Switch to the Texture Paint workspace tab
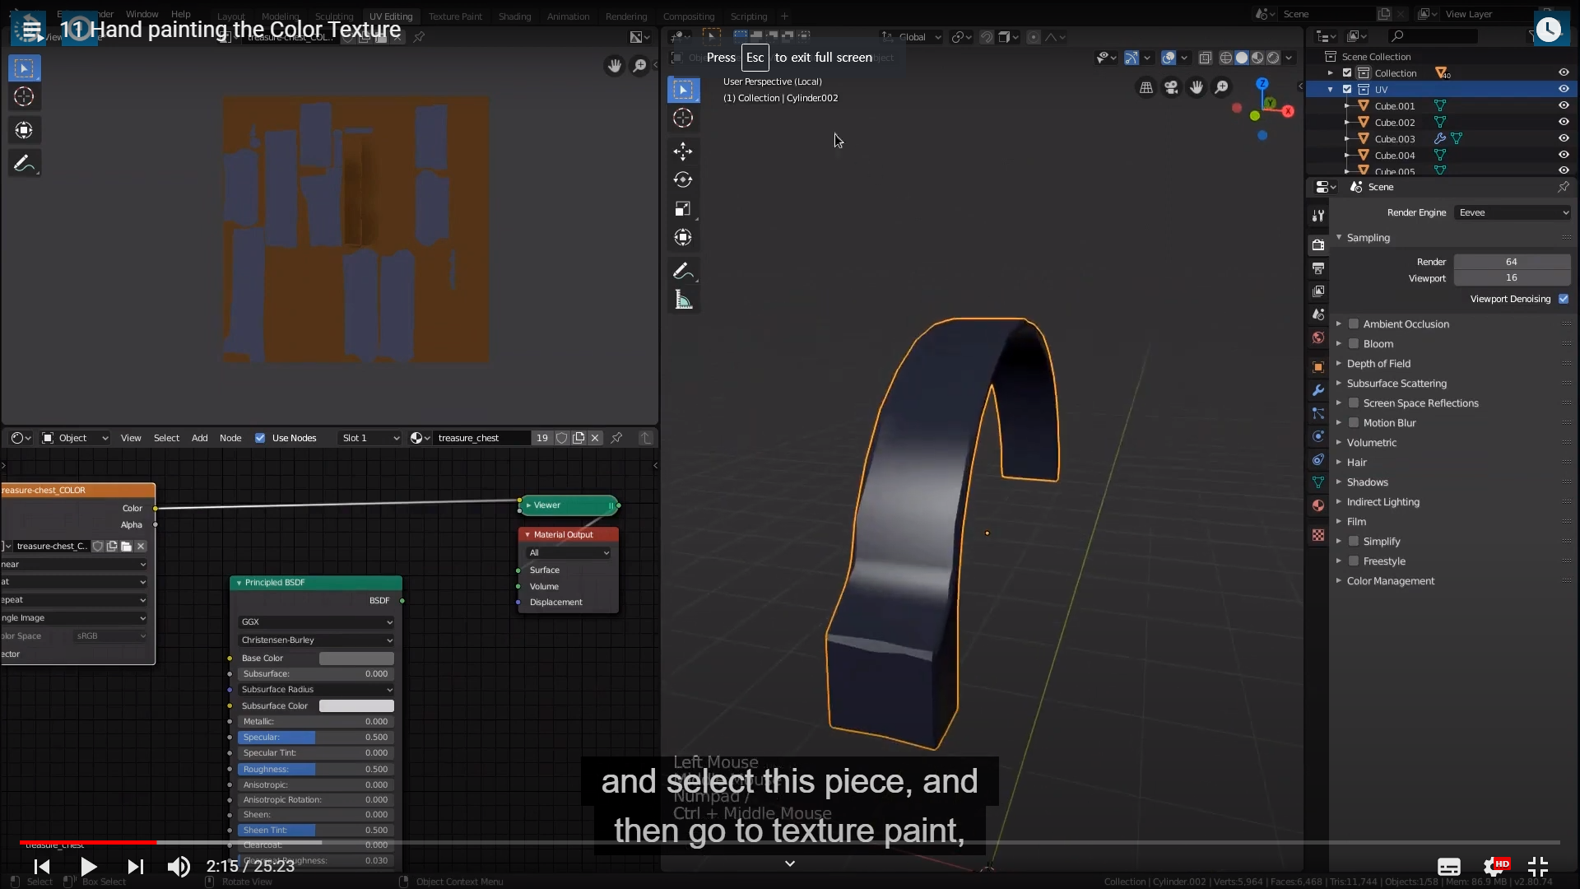Image resolution: width=1580 pixels, height=889 pixels. [x=455, y=16]
